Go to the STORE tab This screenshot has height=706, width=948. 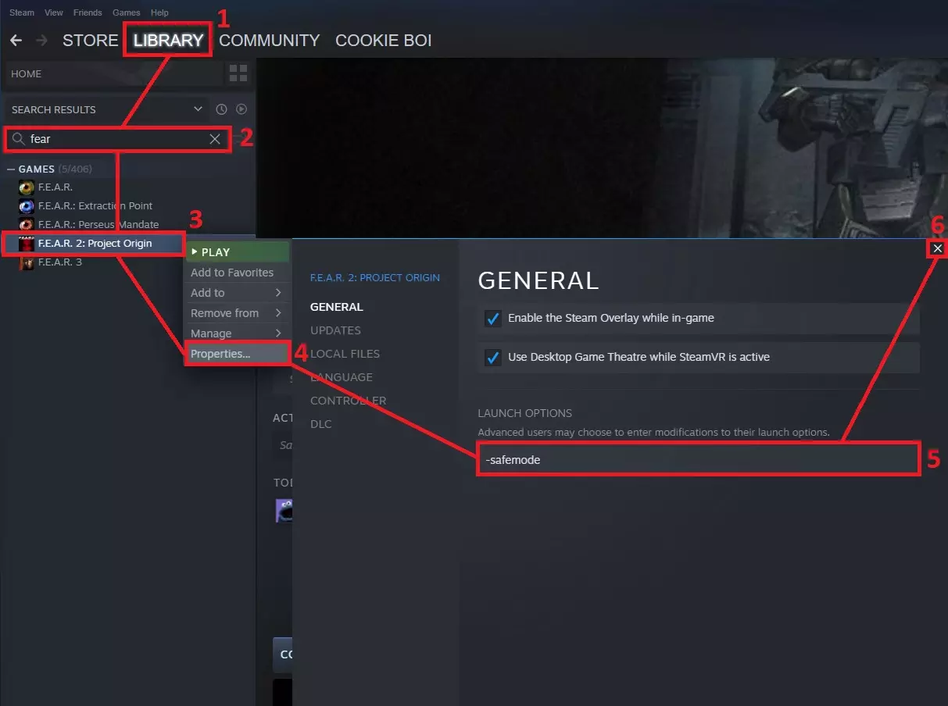click(90, 41)
